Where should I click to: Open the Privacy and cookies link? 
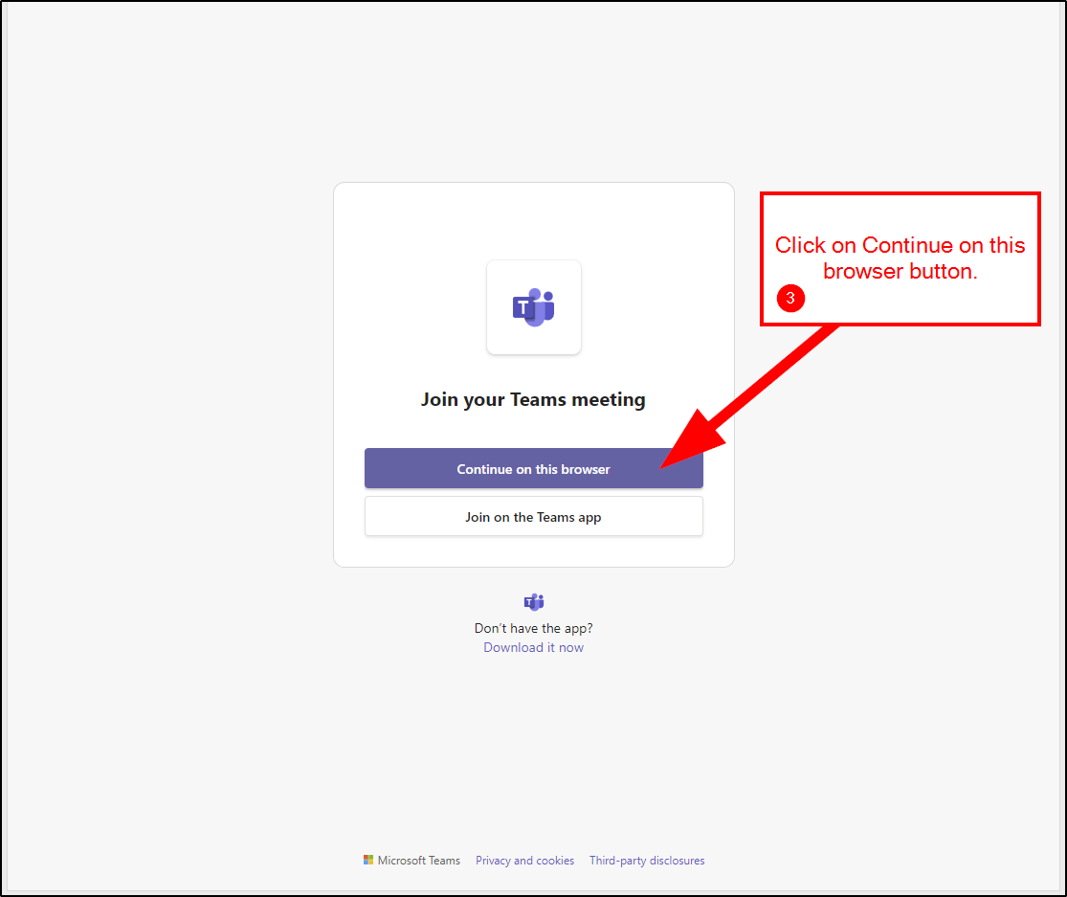tap(524, 861)
